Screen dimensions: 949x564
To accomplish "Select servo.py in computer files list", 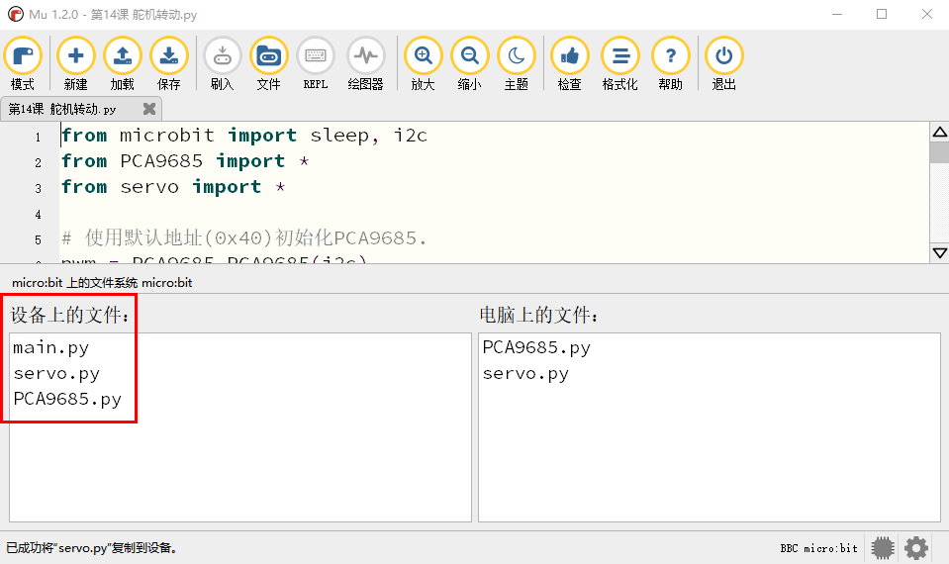I will click(x=525, y=373).
